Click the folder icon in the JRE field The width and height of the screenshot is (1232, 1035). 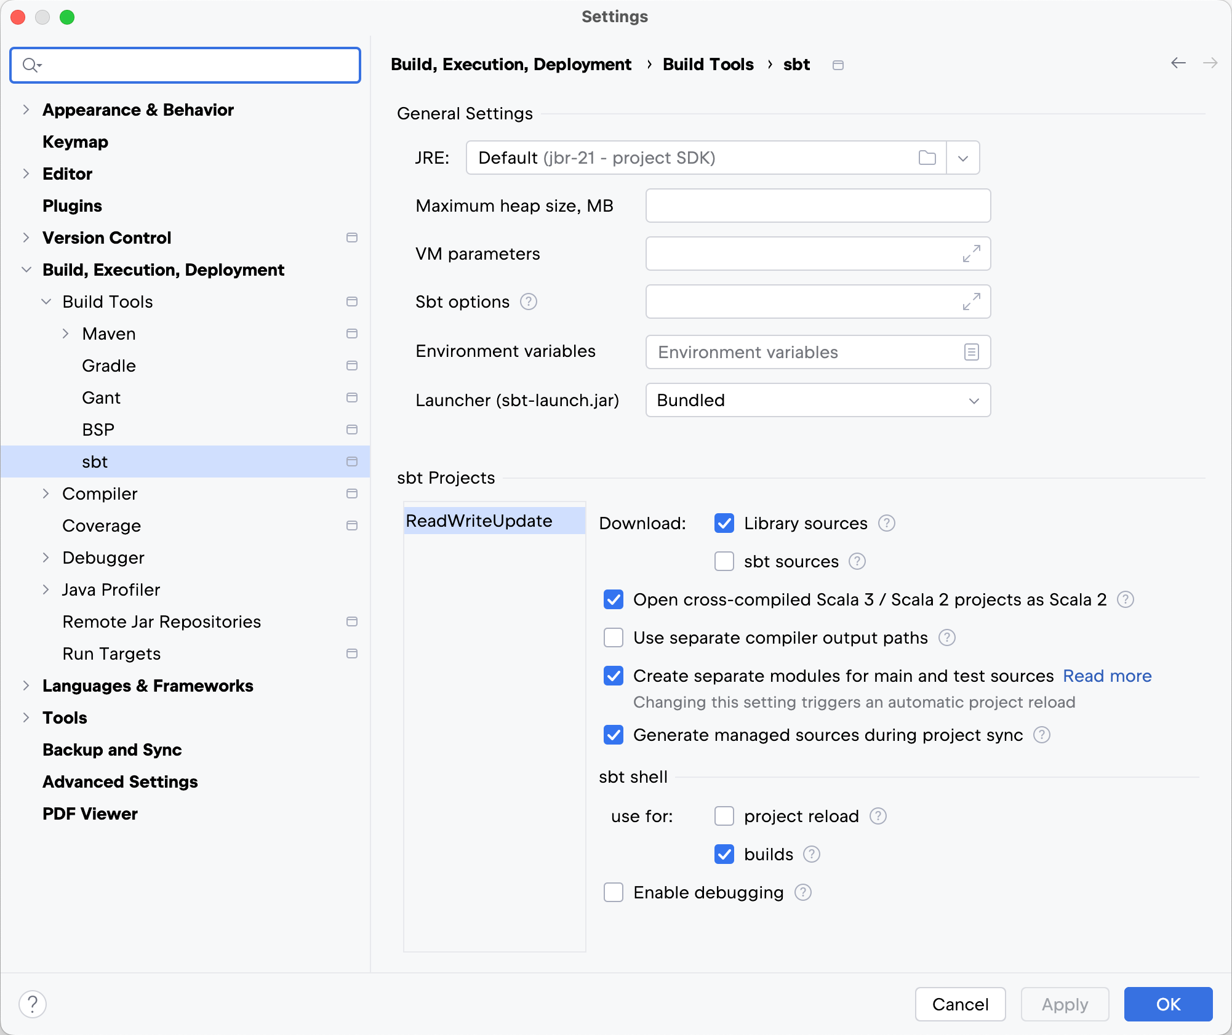coord(927,158)
